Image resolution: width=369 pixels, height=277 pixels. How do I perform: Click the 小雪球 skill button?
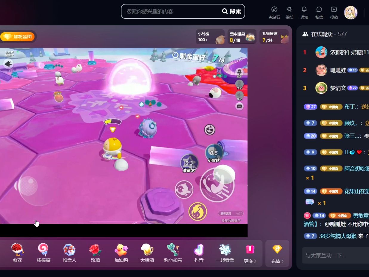pos(214,153)
